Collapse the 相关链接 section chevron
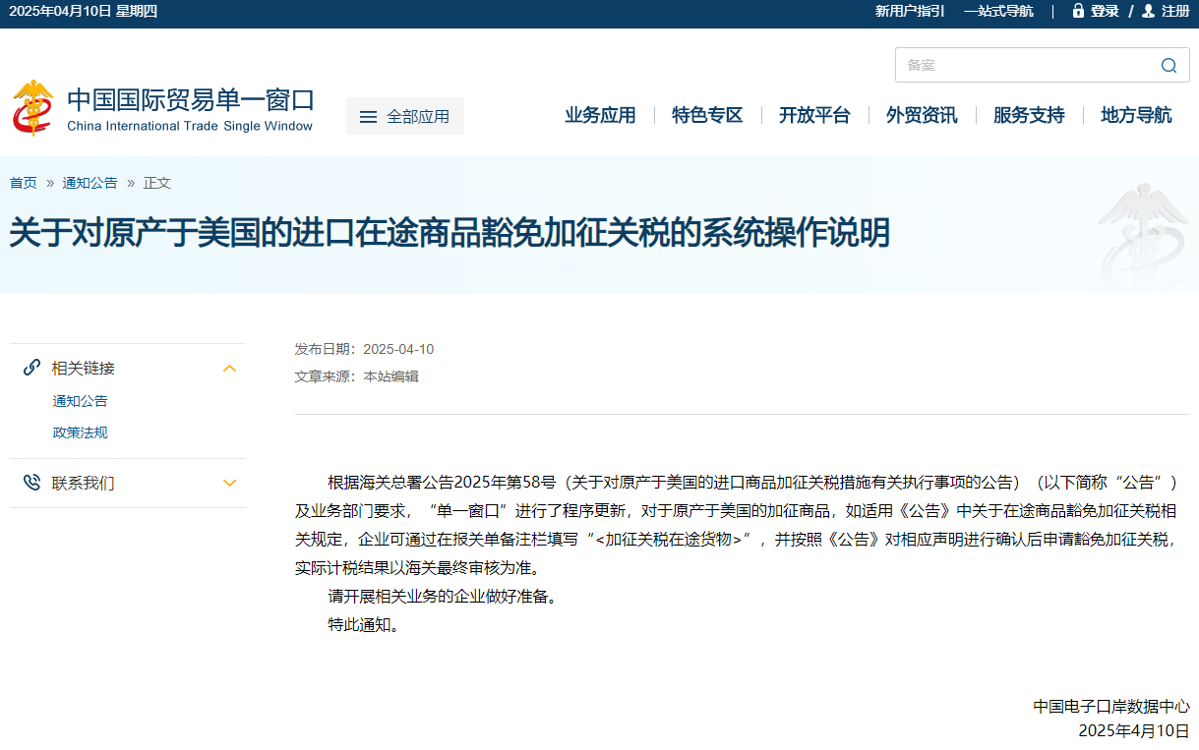This screenshot has height=750, width=1199. (x=230, y=369)
